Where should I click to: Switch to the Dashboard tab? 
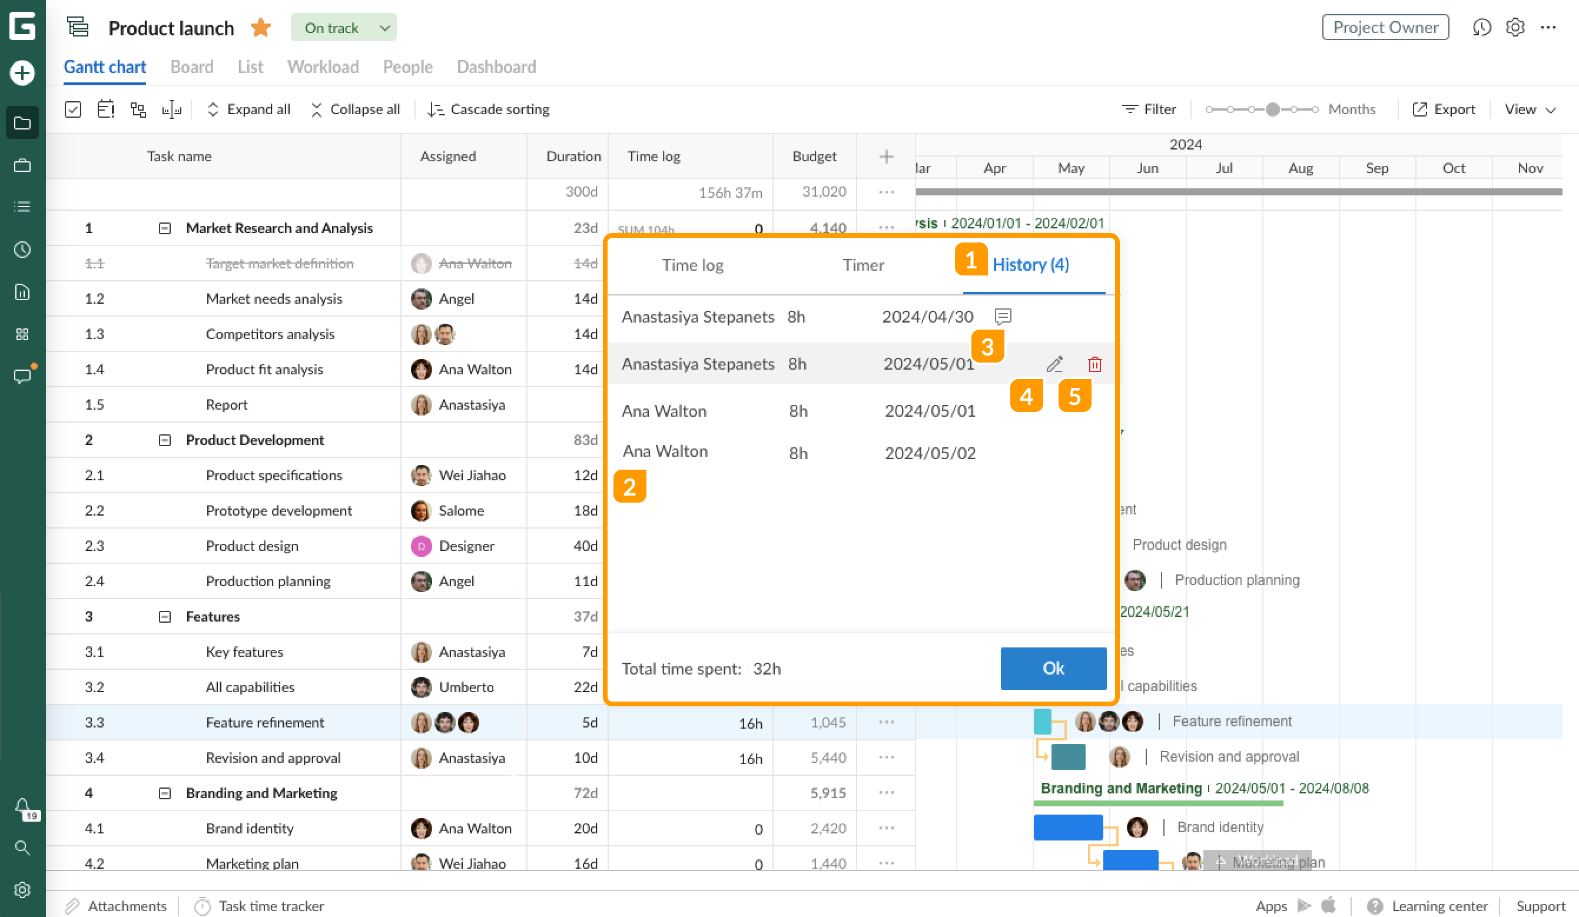496,67
